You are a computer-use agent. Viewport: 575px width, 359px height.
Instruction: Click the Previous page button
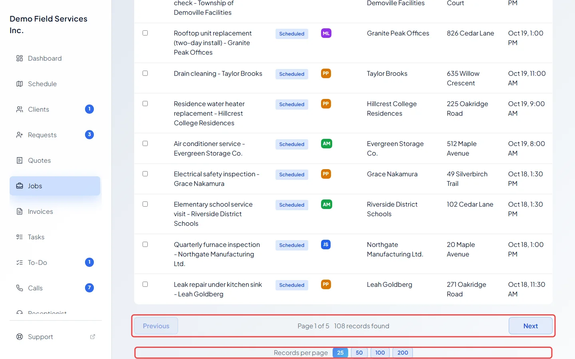[156, 326]
